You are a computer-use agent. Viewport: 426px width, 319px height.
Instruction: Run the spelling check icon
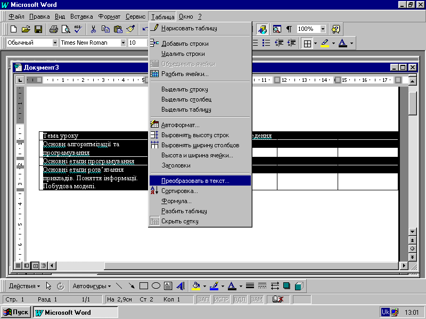pos(78,29)
